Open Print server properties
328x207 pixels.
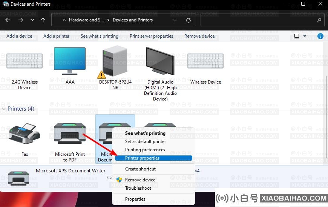coord(151,36)
